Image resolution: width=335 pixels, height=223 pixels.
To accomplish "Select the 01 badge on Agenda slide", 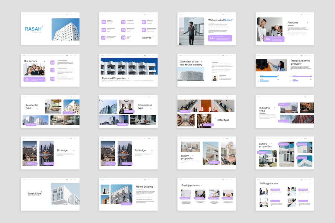I will tap(103, 22).
